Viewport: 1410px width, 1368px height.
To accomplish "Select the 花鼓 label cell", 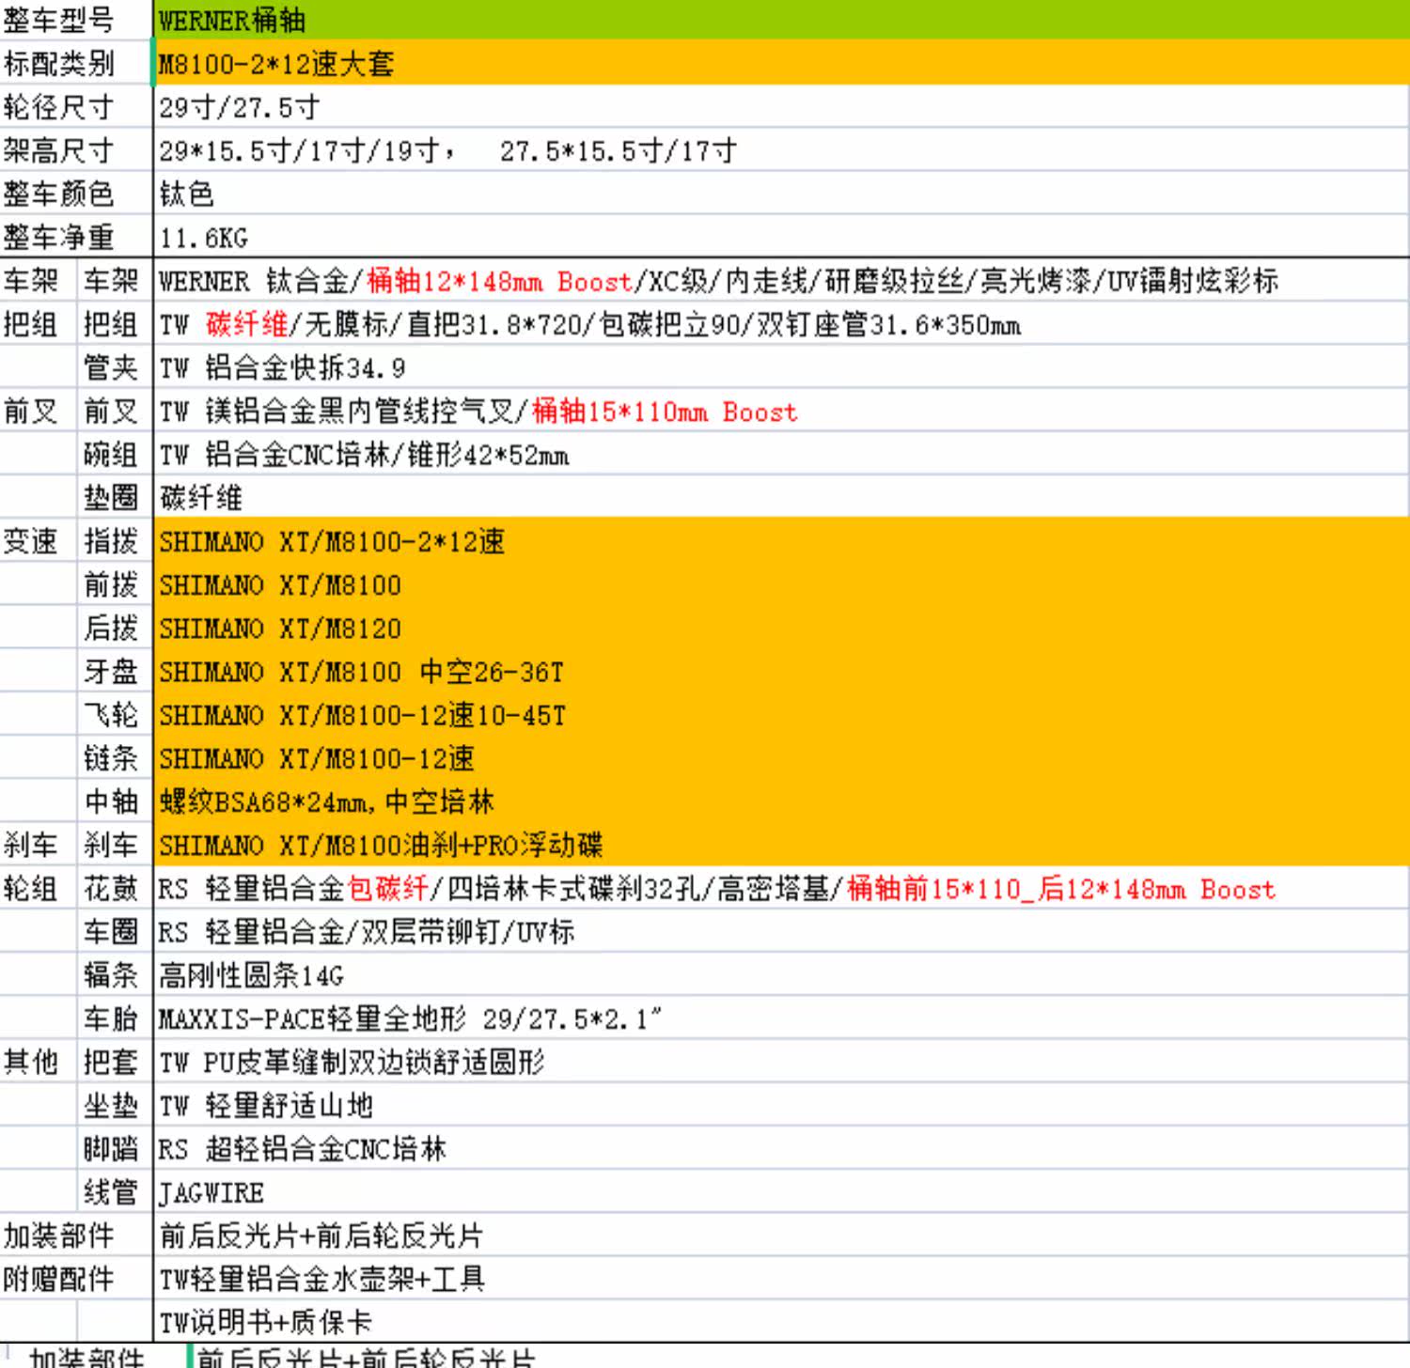I will point(114,888).
